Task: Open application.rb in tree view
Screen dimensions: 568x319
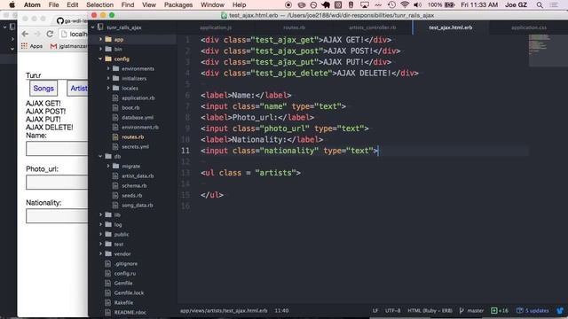Action: (x=138, y=98)
